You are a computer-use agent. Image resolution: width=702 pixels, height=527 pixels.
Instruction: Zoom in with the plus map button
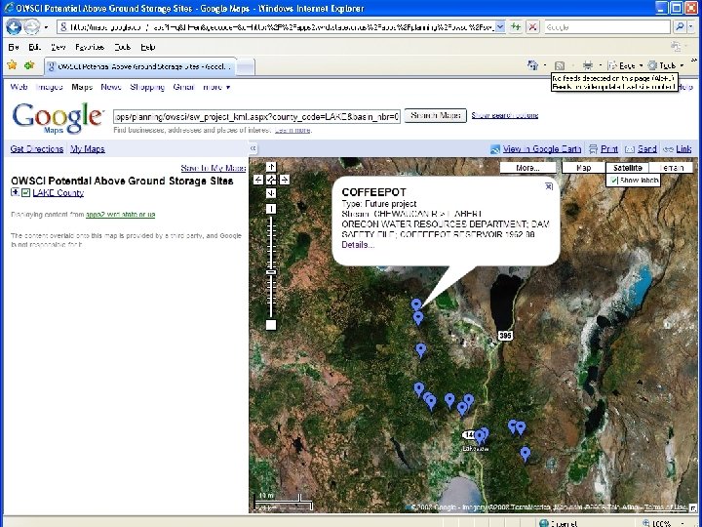coord(271,209)
